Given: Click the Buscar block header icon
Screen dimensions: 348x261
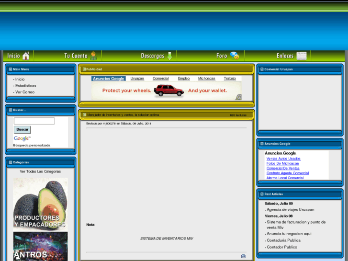Looking at the screenshot, I should (11, 110).
